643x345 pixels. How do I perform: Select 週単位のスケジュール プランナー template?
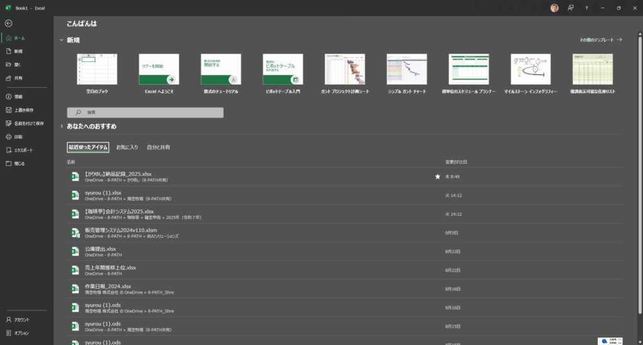[x=468, y=74]
